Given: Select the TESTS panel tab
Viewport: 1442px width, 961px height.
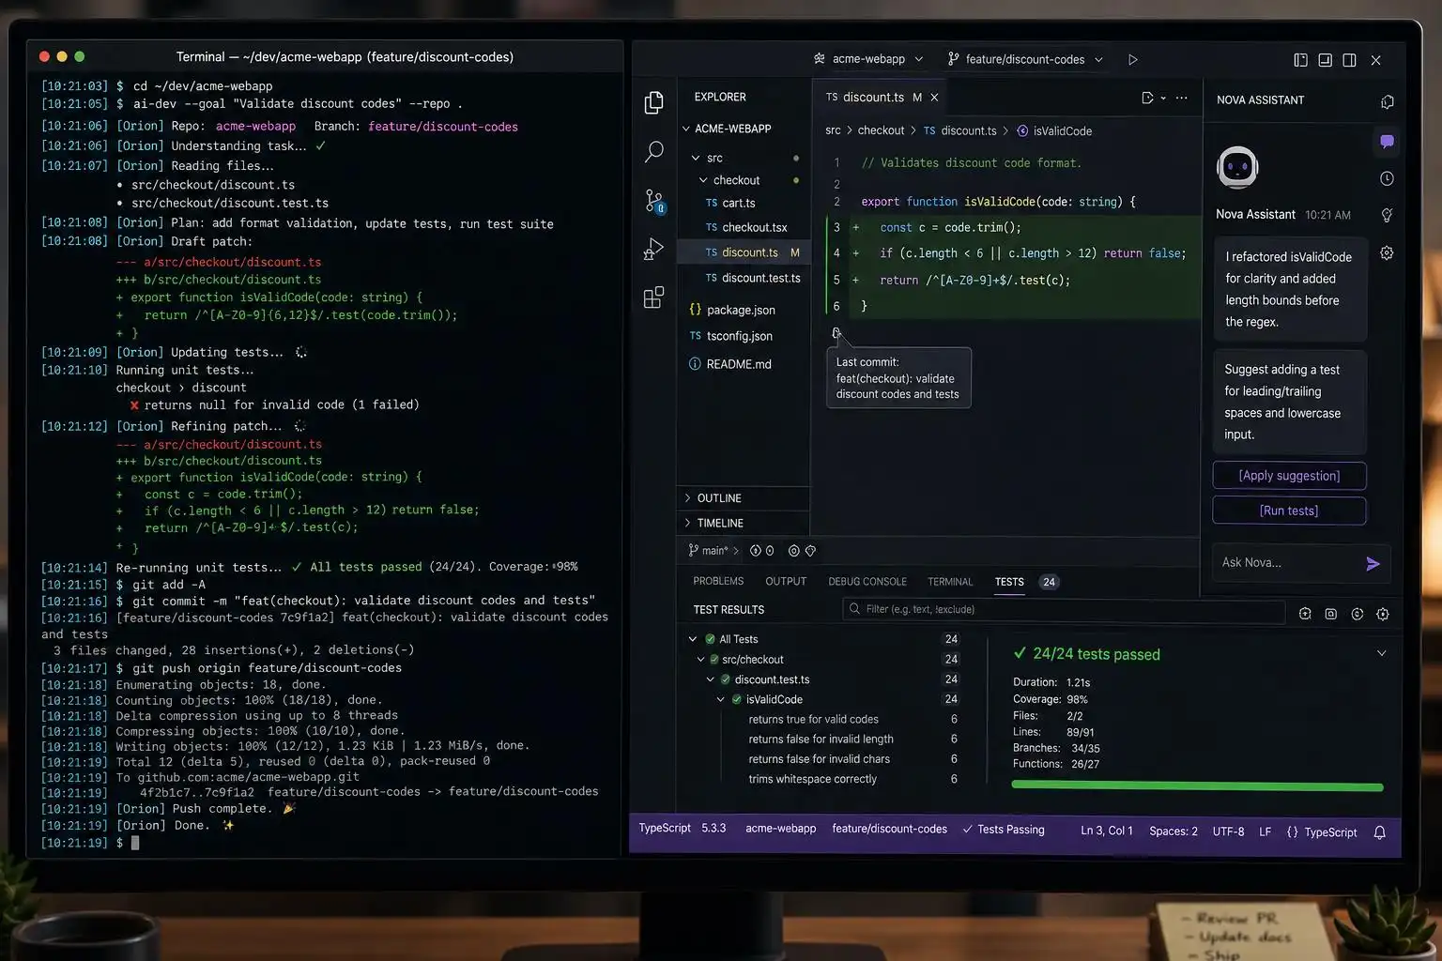Looking at the screenshot, I should [x=1009, y=582].
